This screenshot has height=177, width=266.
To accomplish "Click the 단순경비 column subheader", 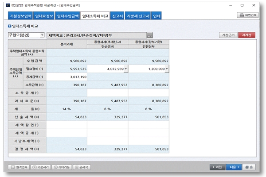I will pos(108,46).
